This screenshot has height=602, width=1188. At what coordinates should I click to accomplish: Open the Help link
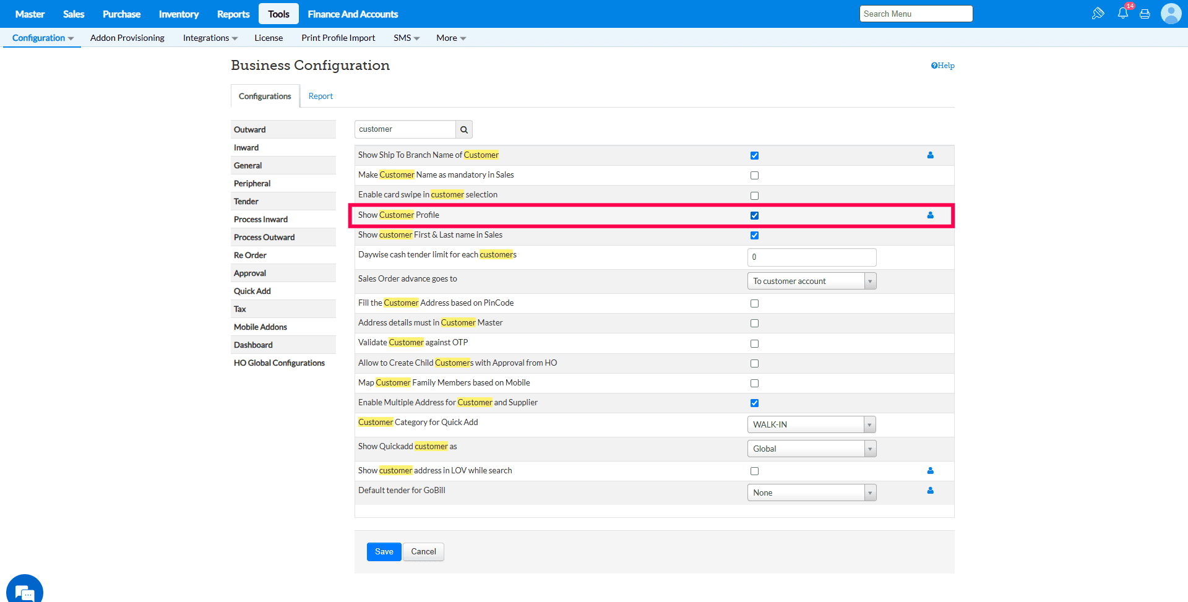[942, 66]
